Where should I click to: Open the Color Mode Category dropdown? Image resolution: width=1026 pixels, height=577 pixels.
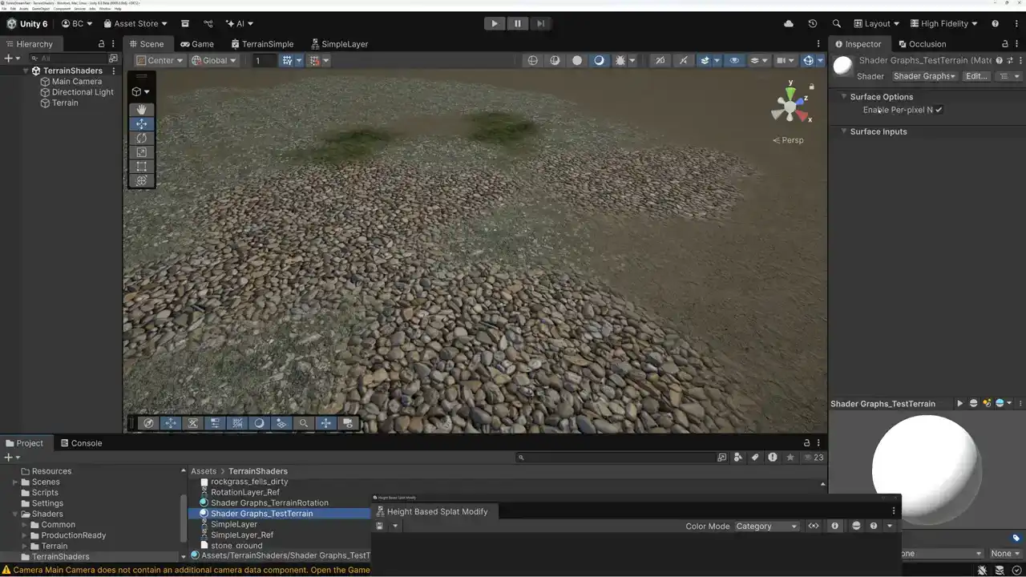tap(766, 527)
